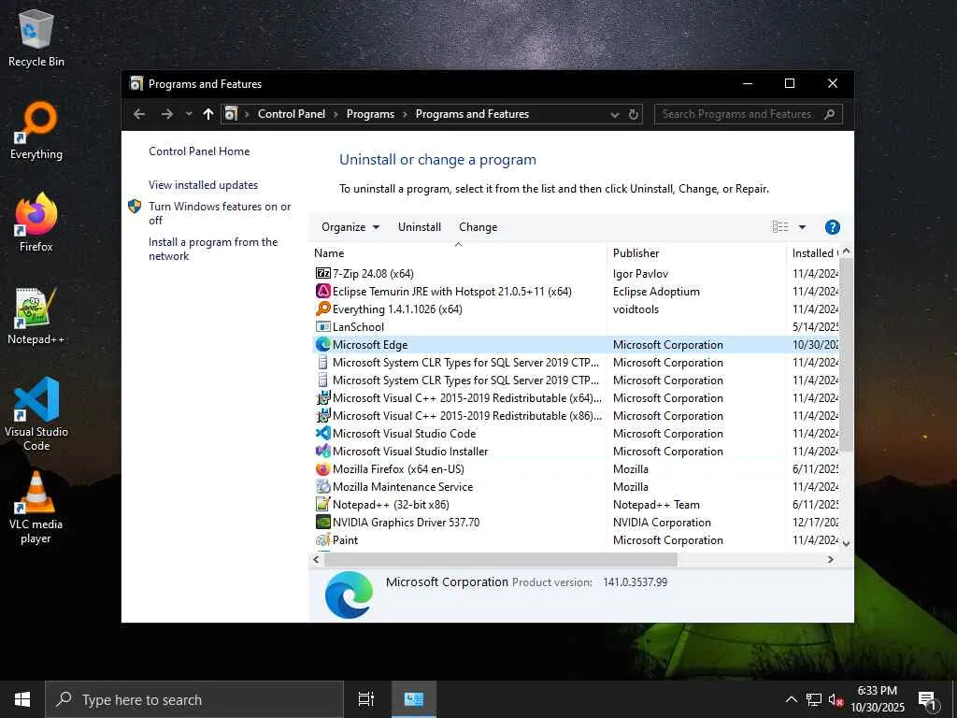Click the Everything 1.4.1.1026 row icon
This screenshot has height=718, width=957.
click(322, 309)
